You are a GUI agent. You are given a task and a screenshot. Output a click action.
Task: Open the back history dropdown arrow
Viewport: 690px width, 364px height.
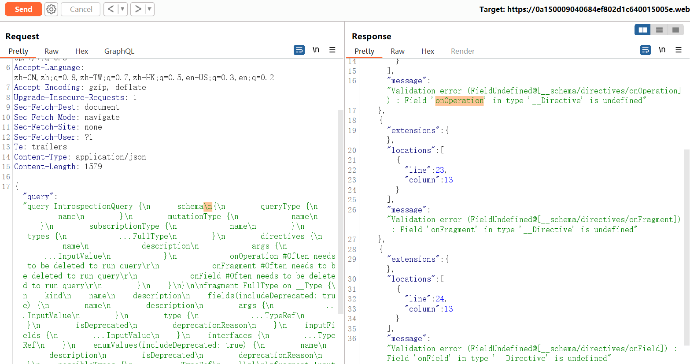point(122,9)
